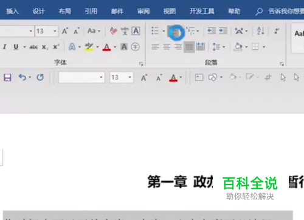Toggle underline formatting

pyautogui.click(x=16, y=47)
